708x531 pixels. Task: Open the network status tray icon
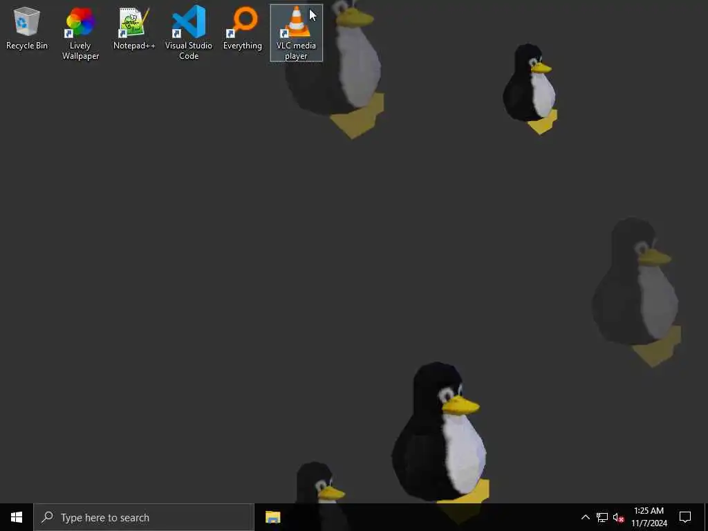tap(602, 517)
